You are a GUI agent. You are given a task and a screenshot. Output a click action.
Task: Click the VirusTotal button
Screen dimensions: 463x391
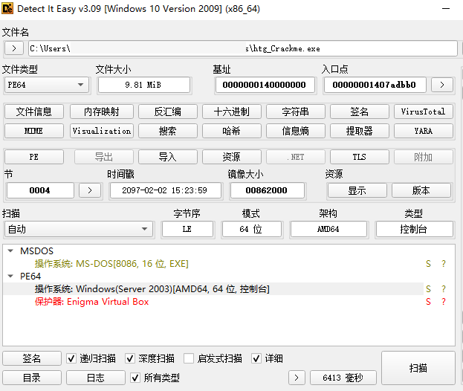point(423,112)
